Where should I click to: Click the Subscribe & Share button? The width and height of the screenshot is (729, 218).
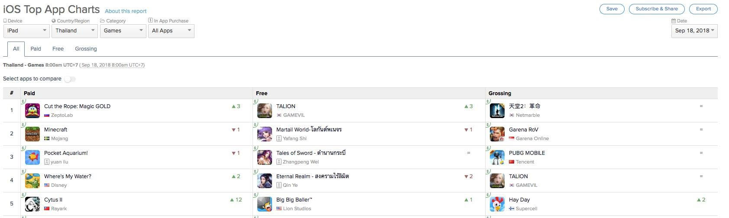(656, 9)
